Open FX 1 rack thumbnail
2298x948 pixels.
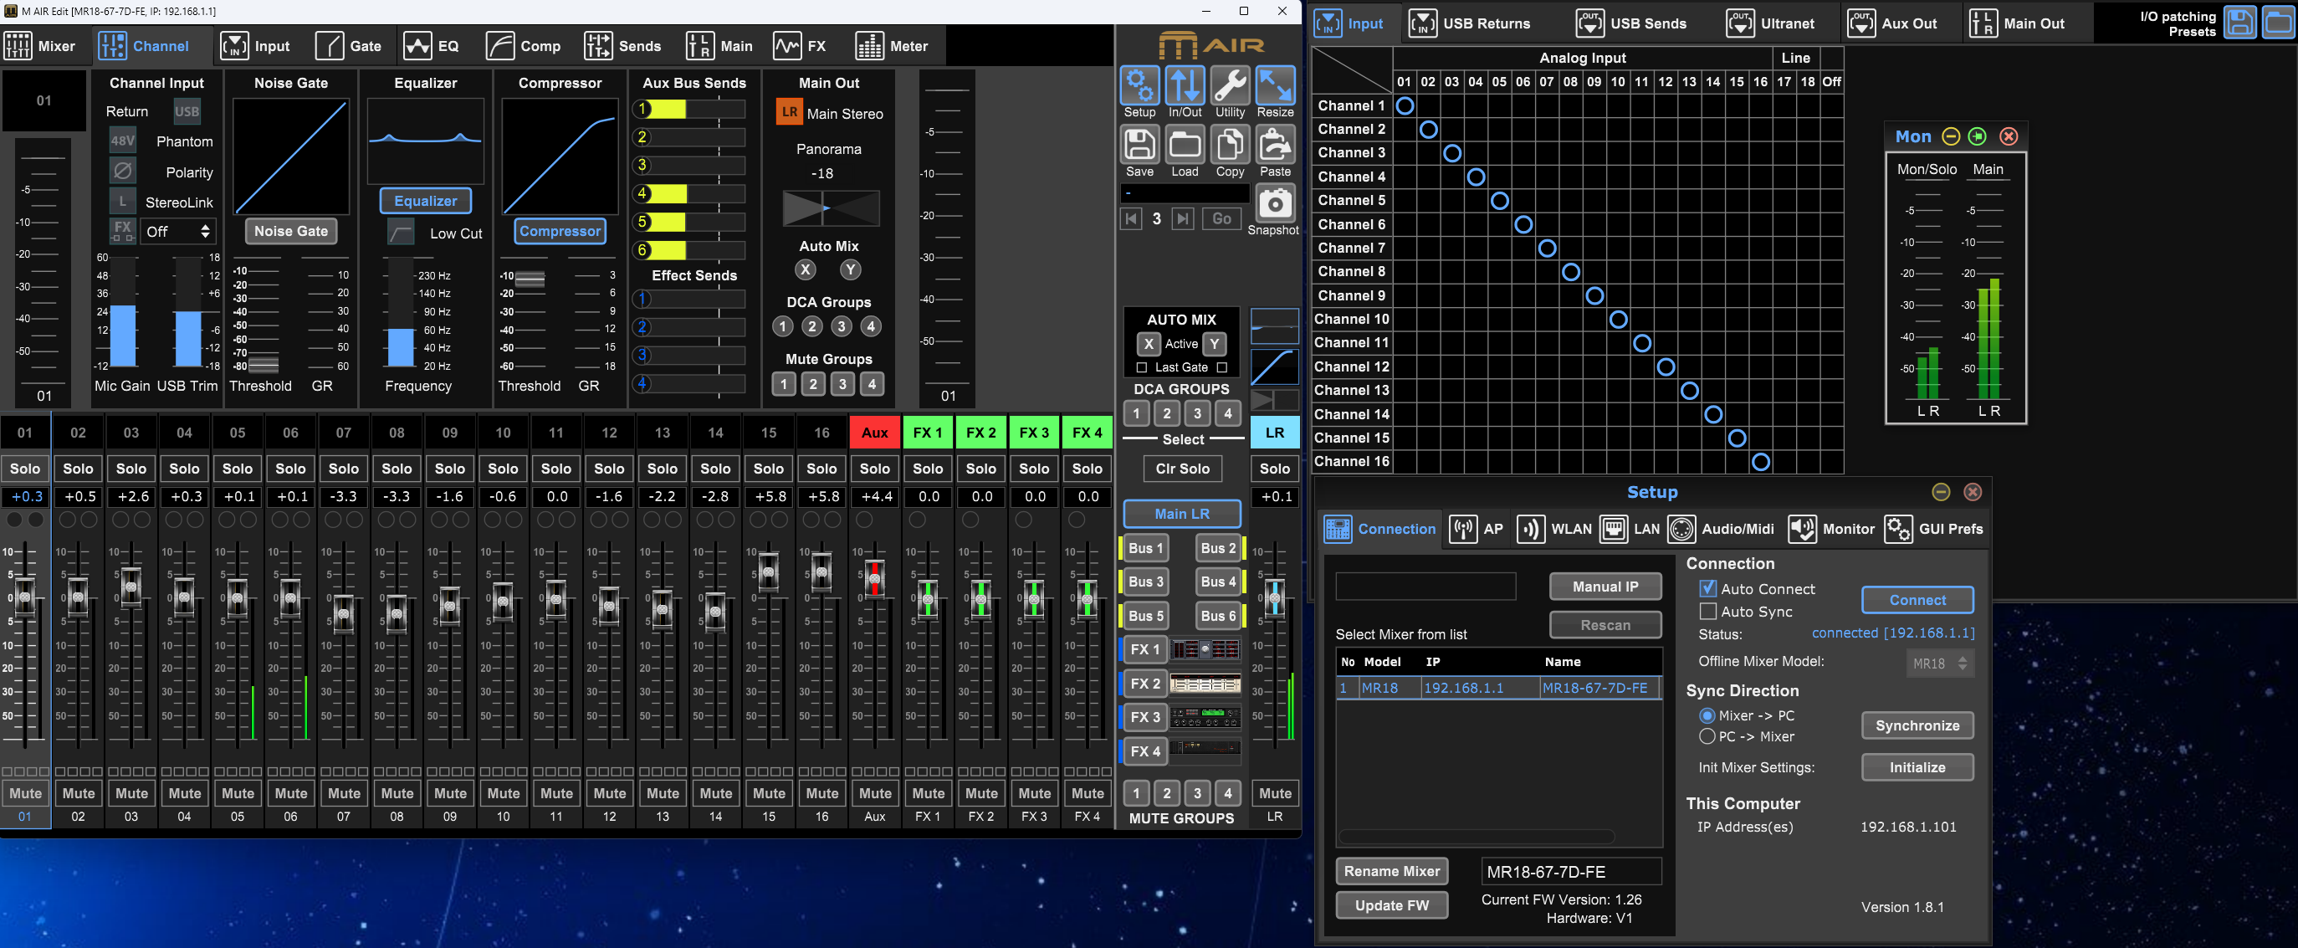pos(1205,649)
